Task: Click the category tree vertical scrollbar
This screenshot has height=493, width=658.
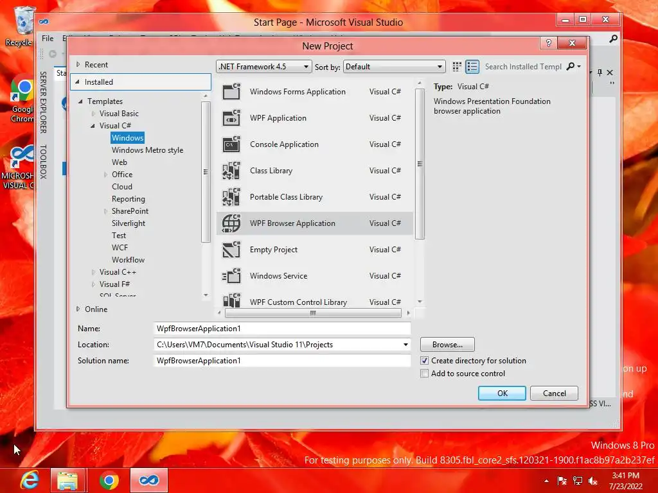Action: [x=206, y=172]
